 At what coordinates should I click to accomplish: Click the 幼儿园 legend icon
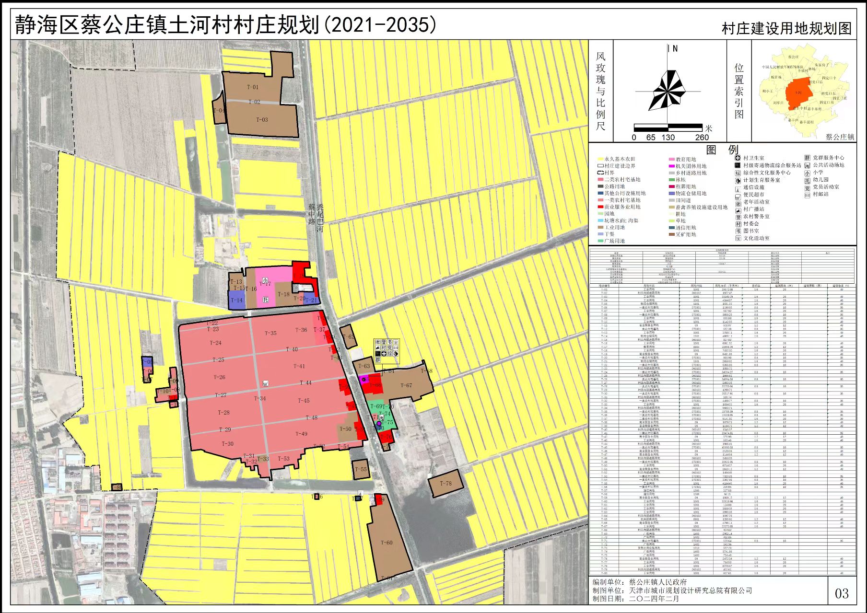pyautogui.click(x=807, y=180)
